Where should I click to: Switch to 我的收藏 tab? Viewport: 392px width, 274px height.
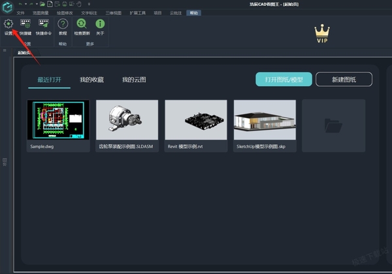point(91,80)
